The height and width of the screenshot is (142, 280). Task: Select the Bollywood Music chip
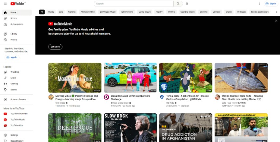coord(108,12)
